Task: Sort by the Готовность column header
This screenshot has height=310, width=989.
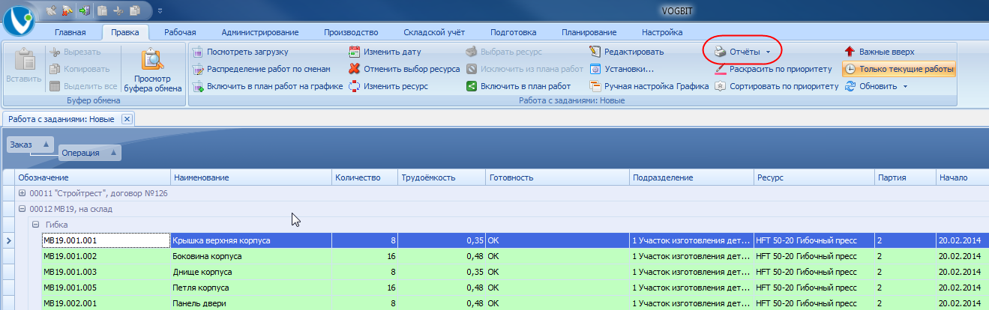Action: (x=557, y=177)
